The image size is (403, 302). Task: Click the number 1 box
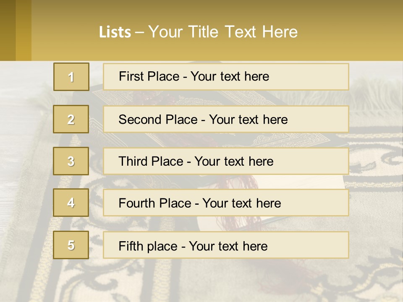click(x=71, y=77)
